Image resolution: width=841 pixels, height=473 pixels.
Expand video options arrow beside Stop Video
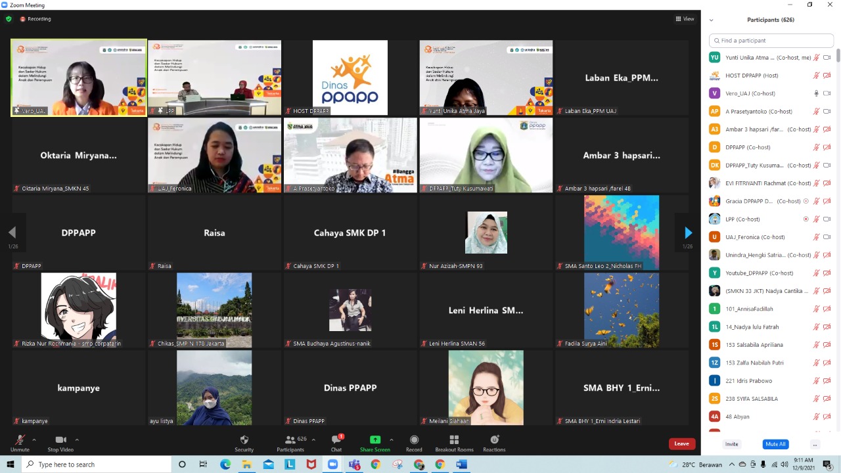(77, 439)
